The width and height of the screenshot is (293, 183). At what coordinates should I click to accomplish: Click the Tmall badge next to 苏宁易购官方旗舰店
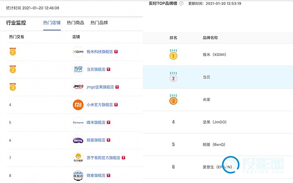(x=123, y=158)
